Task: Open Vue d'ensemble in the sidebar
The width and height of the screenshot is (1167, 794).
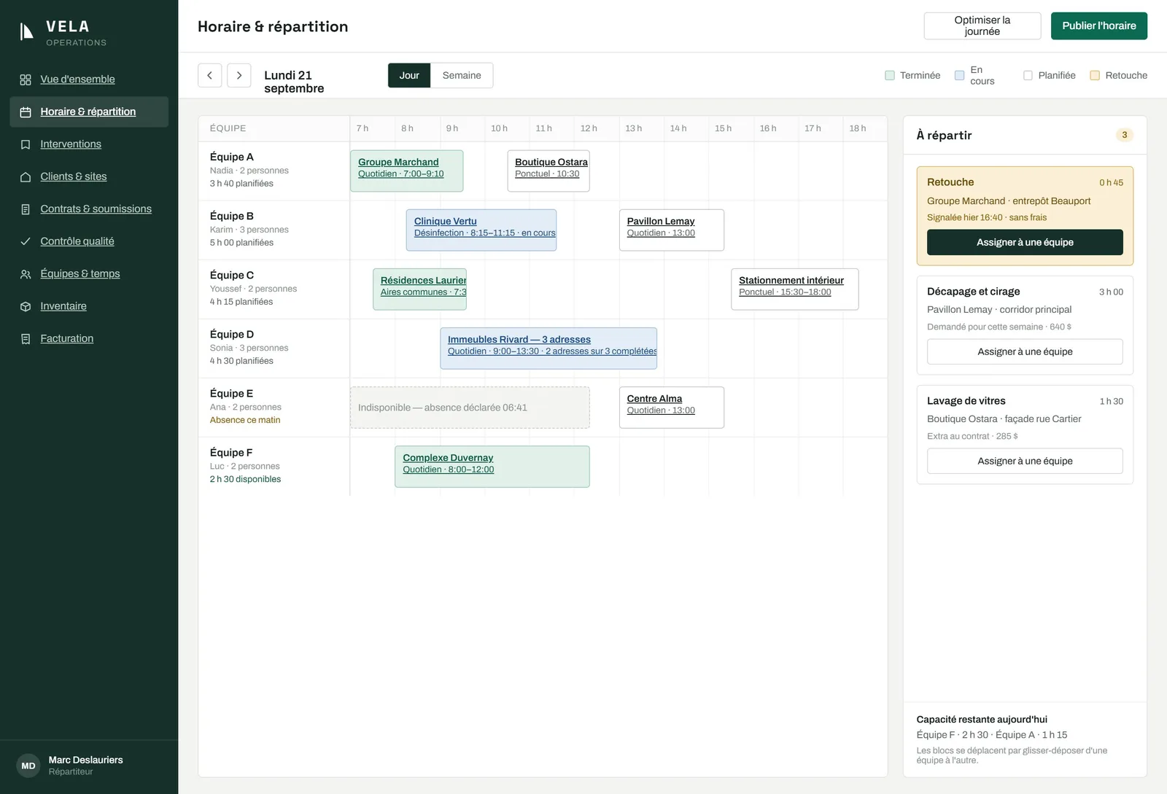Action: pos(89,79)
